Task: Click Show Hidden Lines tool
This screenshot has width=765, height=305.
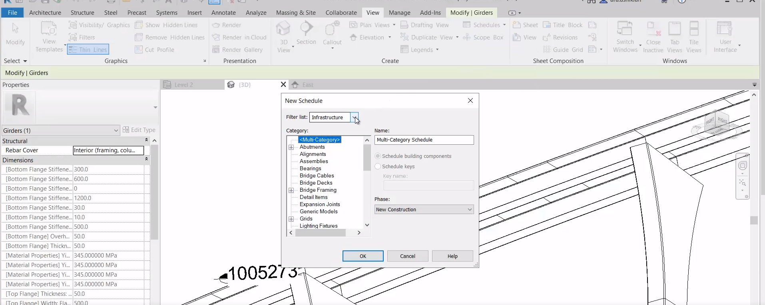Action: 166,25
